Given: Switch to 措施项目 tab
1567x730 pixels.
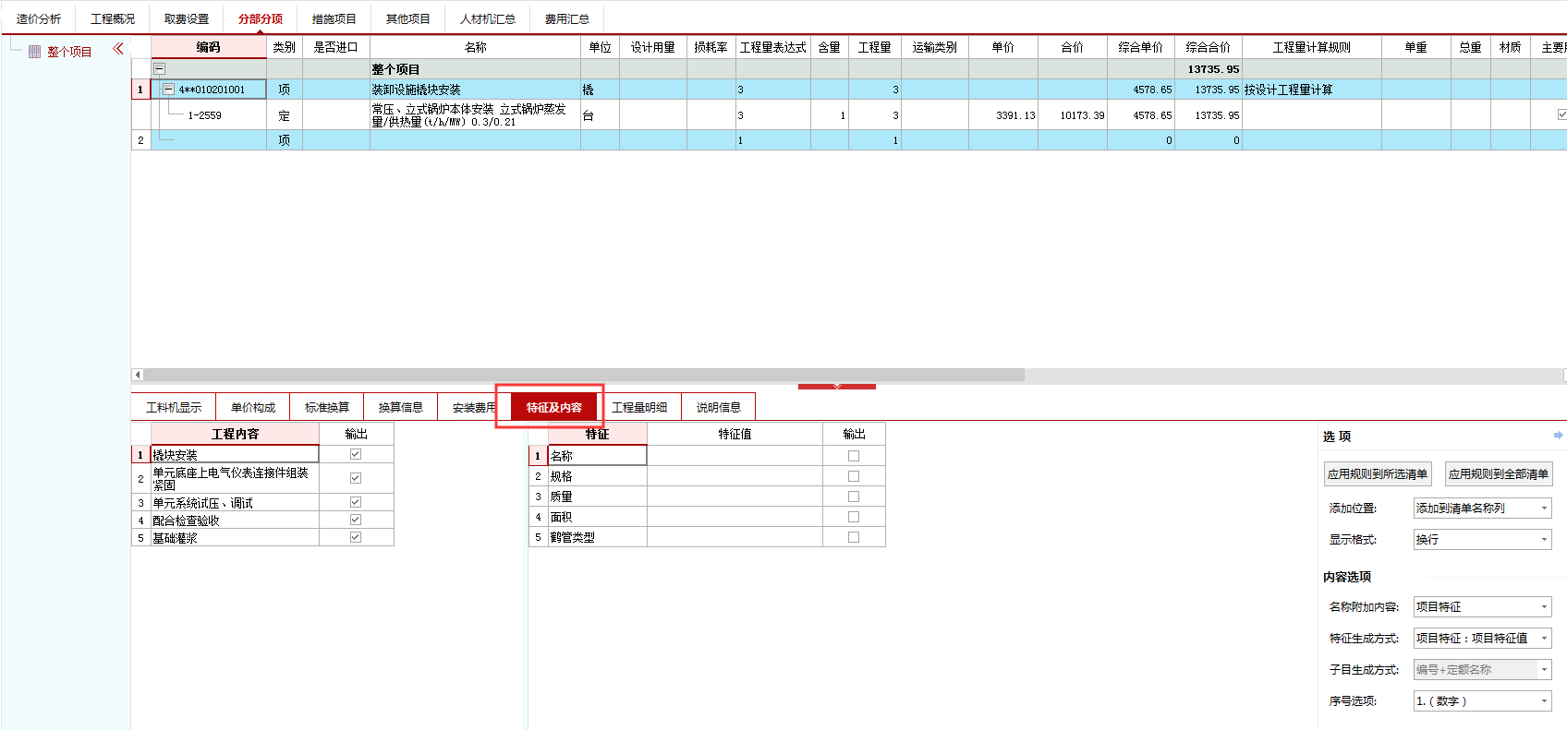Looking at the screenshot, I should [x=334, y=19].
